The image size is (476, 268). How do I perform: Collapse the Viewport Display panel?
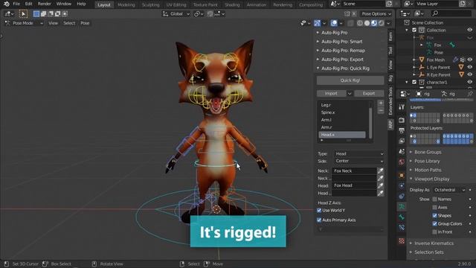(x=431, y=179)
